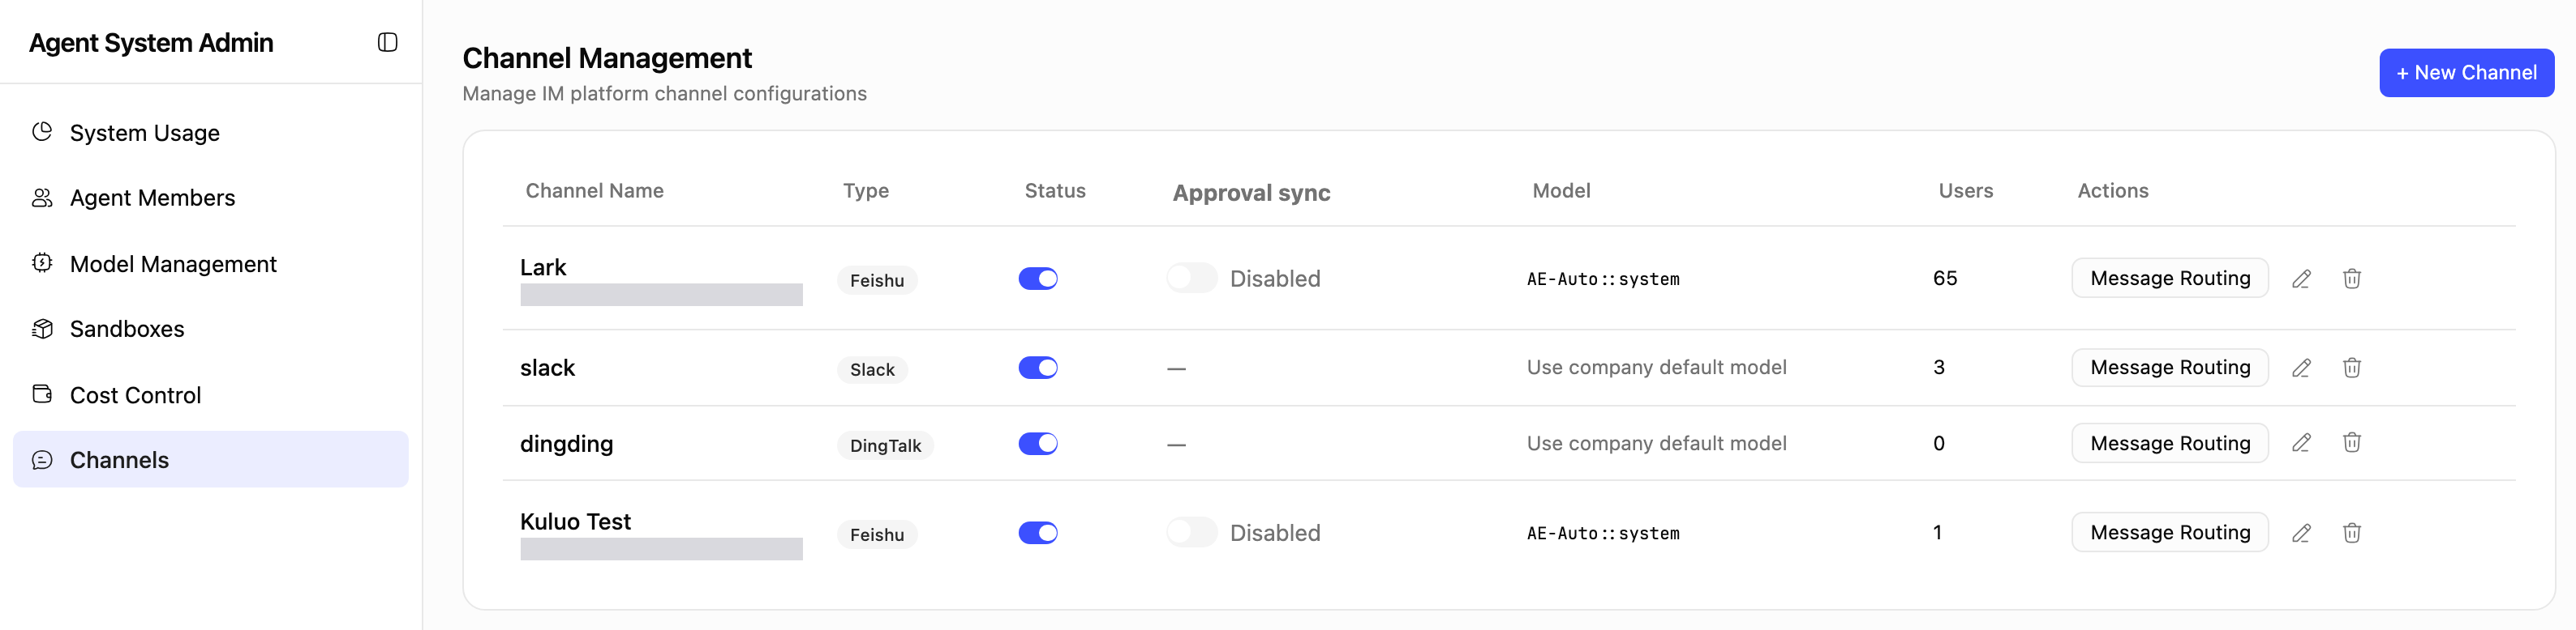Viewport: 2576px width, 630px height.
Task: Open Message Routing for Kuluo Test
Action: 2170,532
